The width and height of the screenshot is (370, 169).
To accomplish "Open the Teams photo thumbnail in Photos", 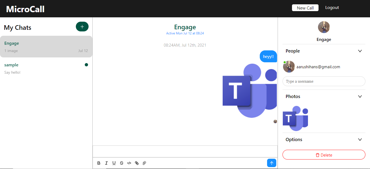I will point(296,118).
